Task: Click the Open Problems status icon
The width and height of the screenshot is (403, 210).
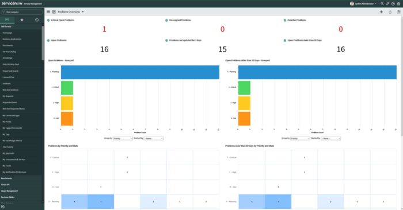Action: (x=48, y=41)
